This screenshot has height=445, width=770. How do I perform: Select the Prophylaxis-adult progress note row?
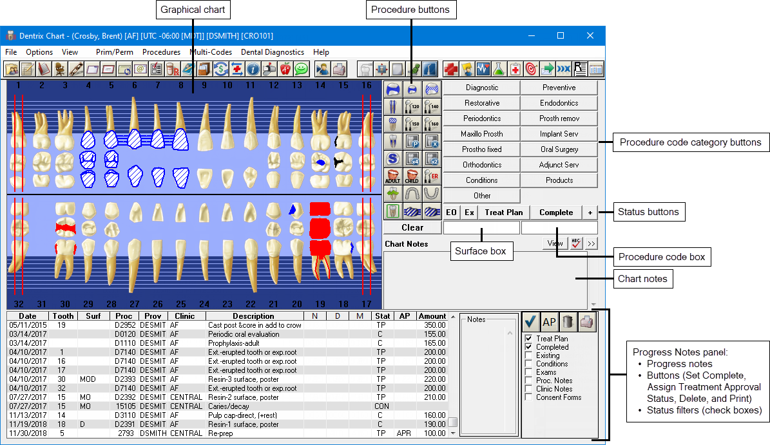tap(227, 343)
